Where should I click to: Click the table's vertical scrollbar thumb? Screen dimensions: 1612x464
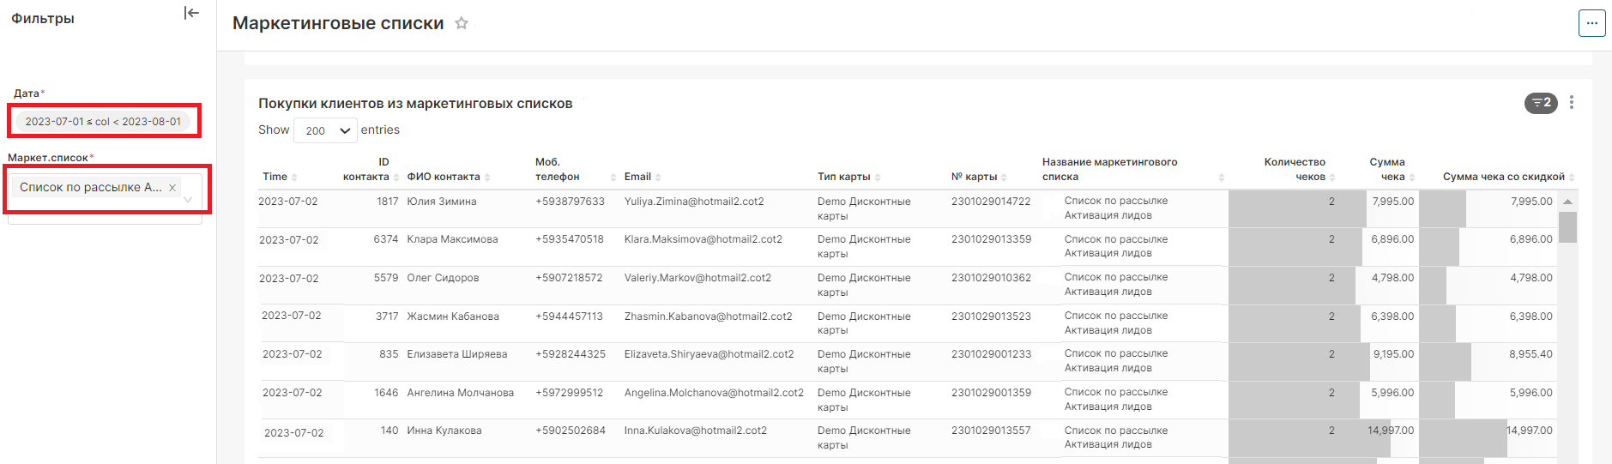pyautogui.click(x=1567, y=227)
